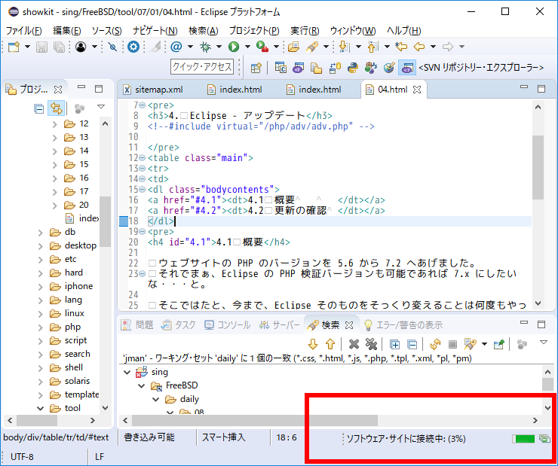The height and width of the screenshot is (466, 558).
Task: Switch to the コンソール tab
Action: click(228, 325)
